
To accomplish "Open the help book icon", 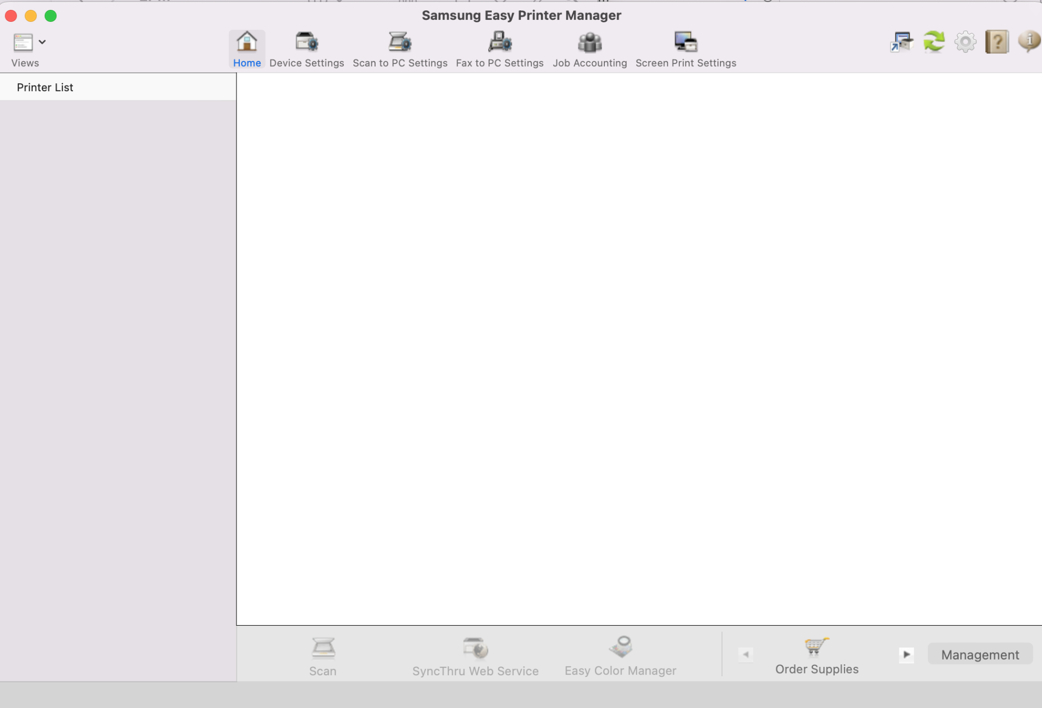I will (x=997, y=42).
